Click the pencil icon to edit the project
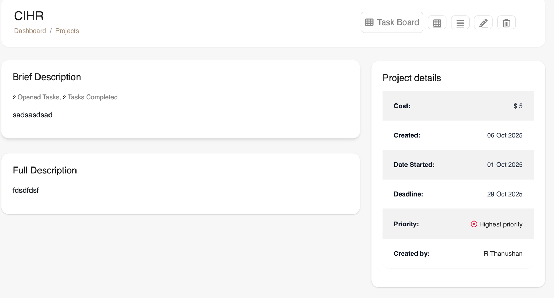This screenshot has width=554, height=298. [x=483, y=22]
